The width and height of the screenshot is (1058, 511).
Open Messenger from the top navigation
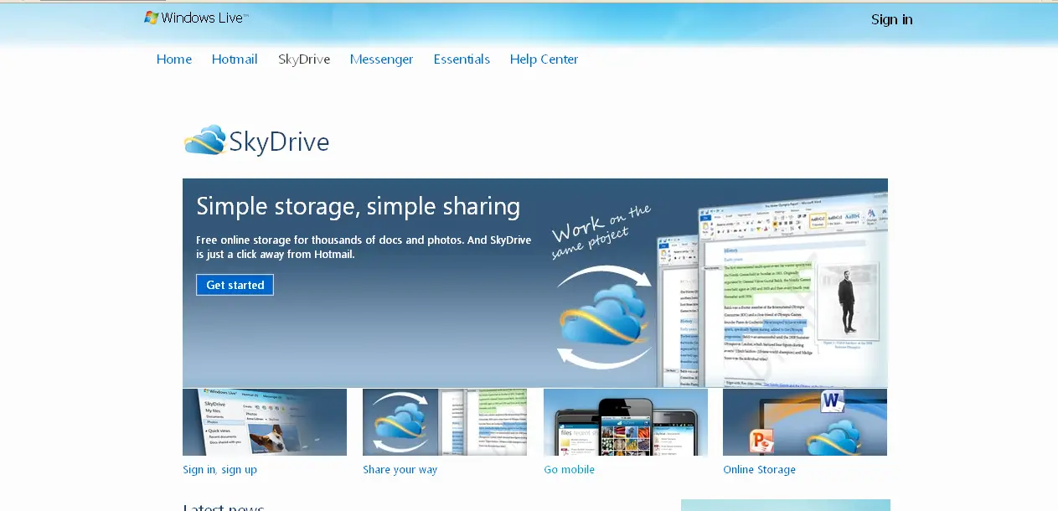382,59
